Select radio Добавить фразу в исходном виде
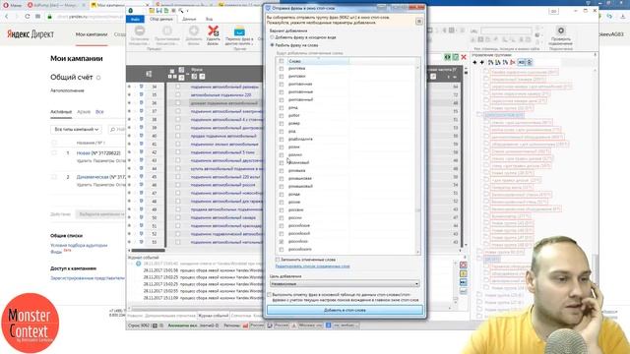The image size is (630, 354). [272, 37]
